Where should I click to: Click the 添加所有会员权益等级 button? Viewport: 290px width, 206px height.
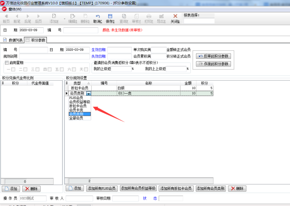[x=138, y=189]
